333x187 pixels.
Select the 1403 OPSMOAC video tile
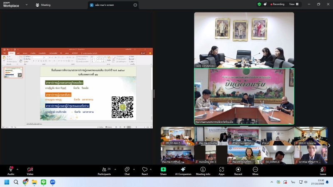(244, 40)
